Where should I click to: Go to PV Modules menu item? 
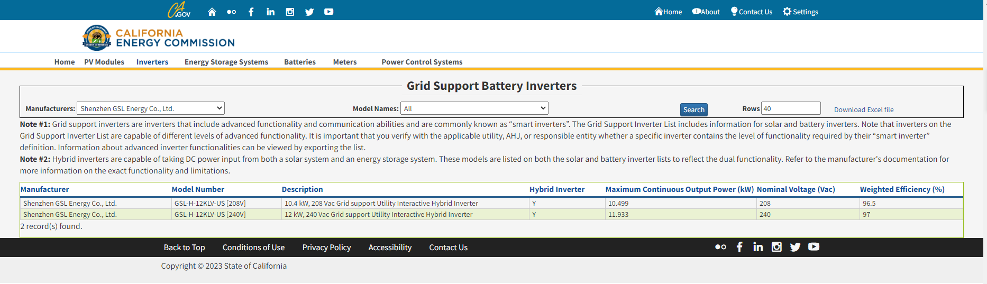click(104, 62)
